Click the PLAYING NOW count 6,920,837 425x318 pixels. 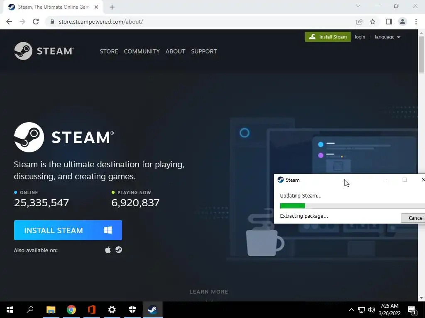(x=135, y=202)
